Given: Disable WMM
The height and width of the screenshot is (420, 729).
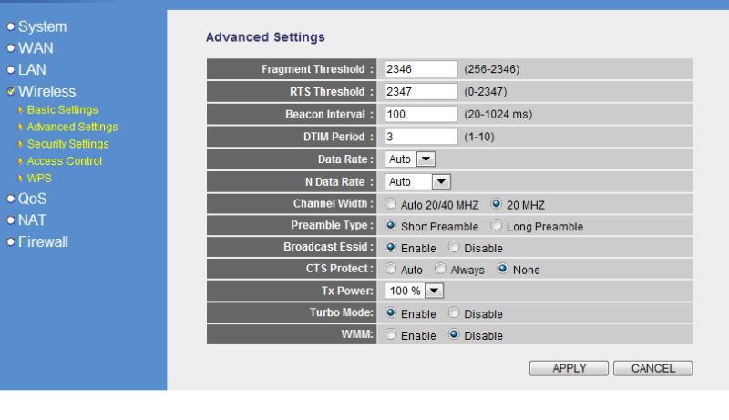Looking at the screenshot, I should click(454, 334).
